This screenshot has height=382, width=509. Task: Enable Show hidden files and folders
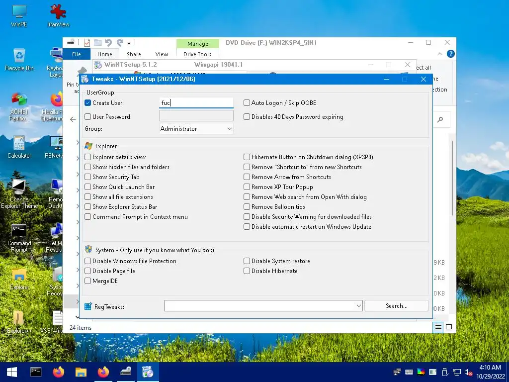click(87, 167)
